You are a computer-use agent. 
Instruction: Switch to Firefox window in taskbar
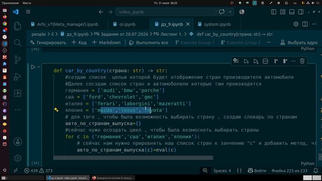pos(113,178)
